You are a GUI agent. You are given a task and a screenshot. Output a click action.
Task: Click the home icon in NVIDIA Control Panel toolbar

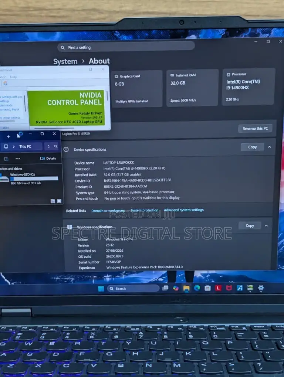click(5, 83)
